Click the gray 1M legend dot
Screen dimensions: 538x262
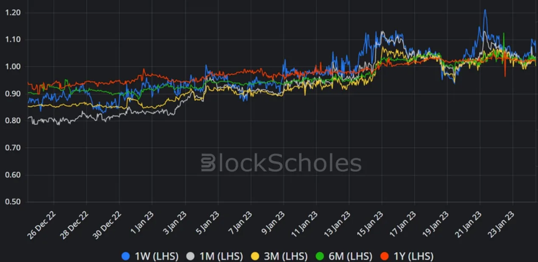coord(190,256)
